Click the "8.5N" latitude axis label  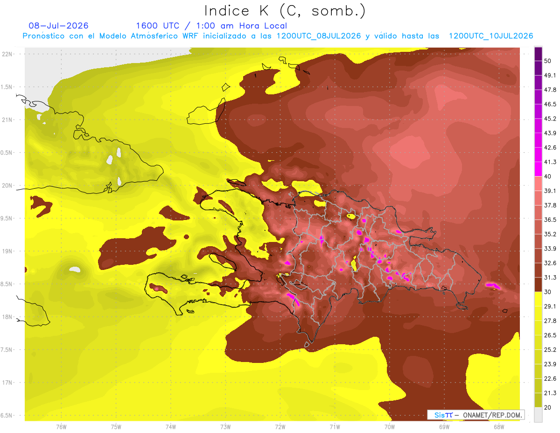click(x=7, y=284)
